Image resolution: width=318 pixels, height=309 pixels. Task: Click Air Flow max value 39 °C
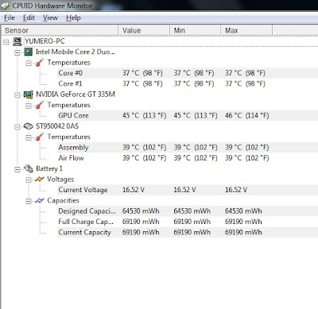point(246,158)
